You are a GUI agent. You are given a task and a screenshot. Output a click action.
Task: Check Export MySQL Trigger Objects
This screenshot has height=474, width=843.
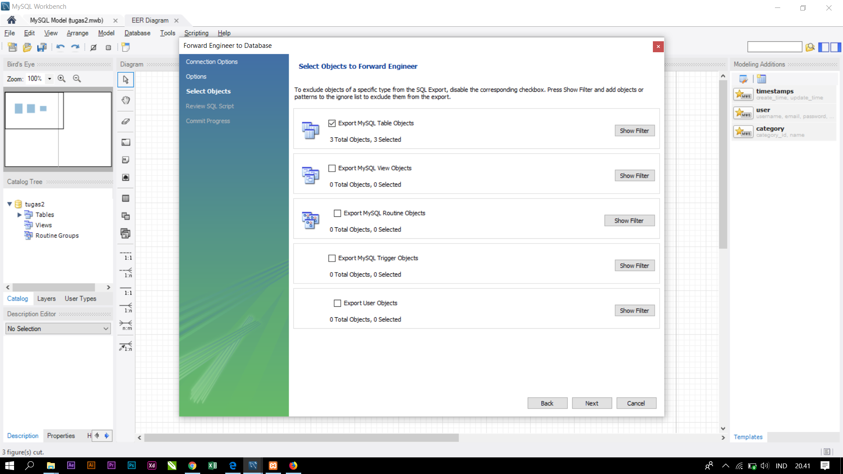[x=332, y=258]
